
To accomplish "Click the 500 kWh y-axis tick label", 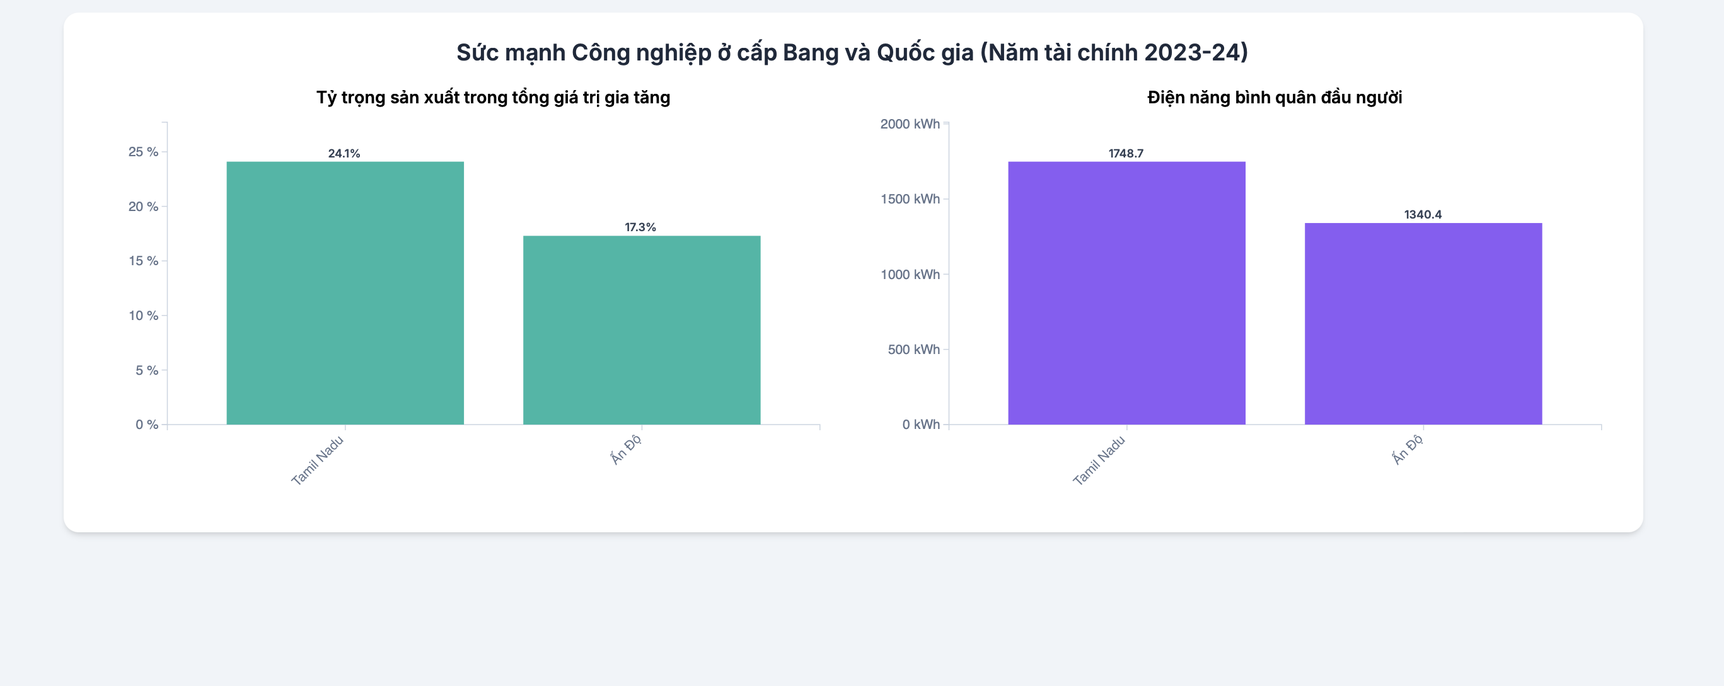I will [x=913, y=350].
